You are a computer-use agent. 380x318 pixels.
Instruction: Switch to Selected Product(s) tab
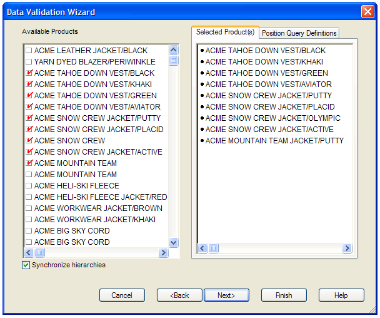[x=225, y=32]
